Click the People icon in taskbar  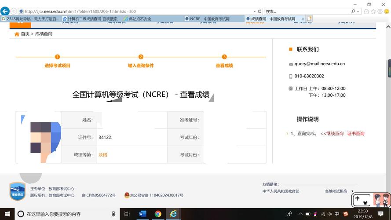pos(289,214)
